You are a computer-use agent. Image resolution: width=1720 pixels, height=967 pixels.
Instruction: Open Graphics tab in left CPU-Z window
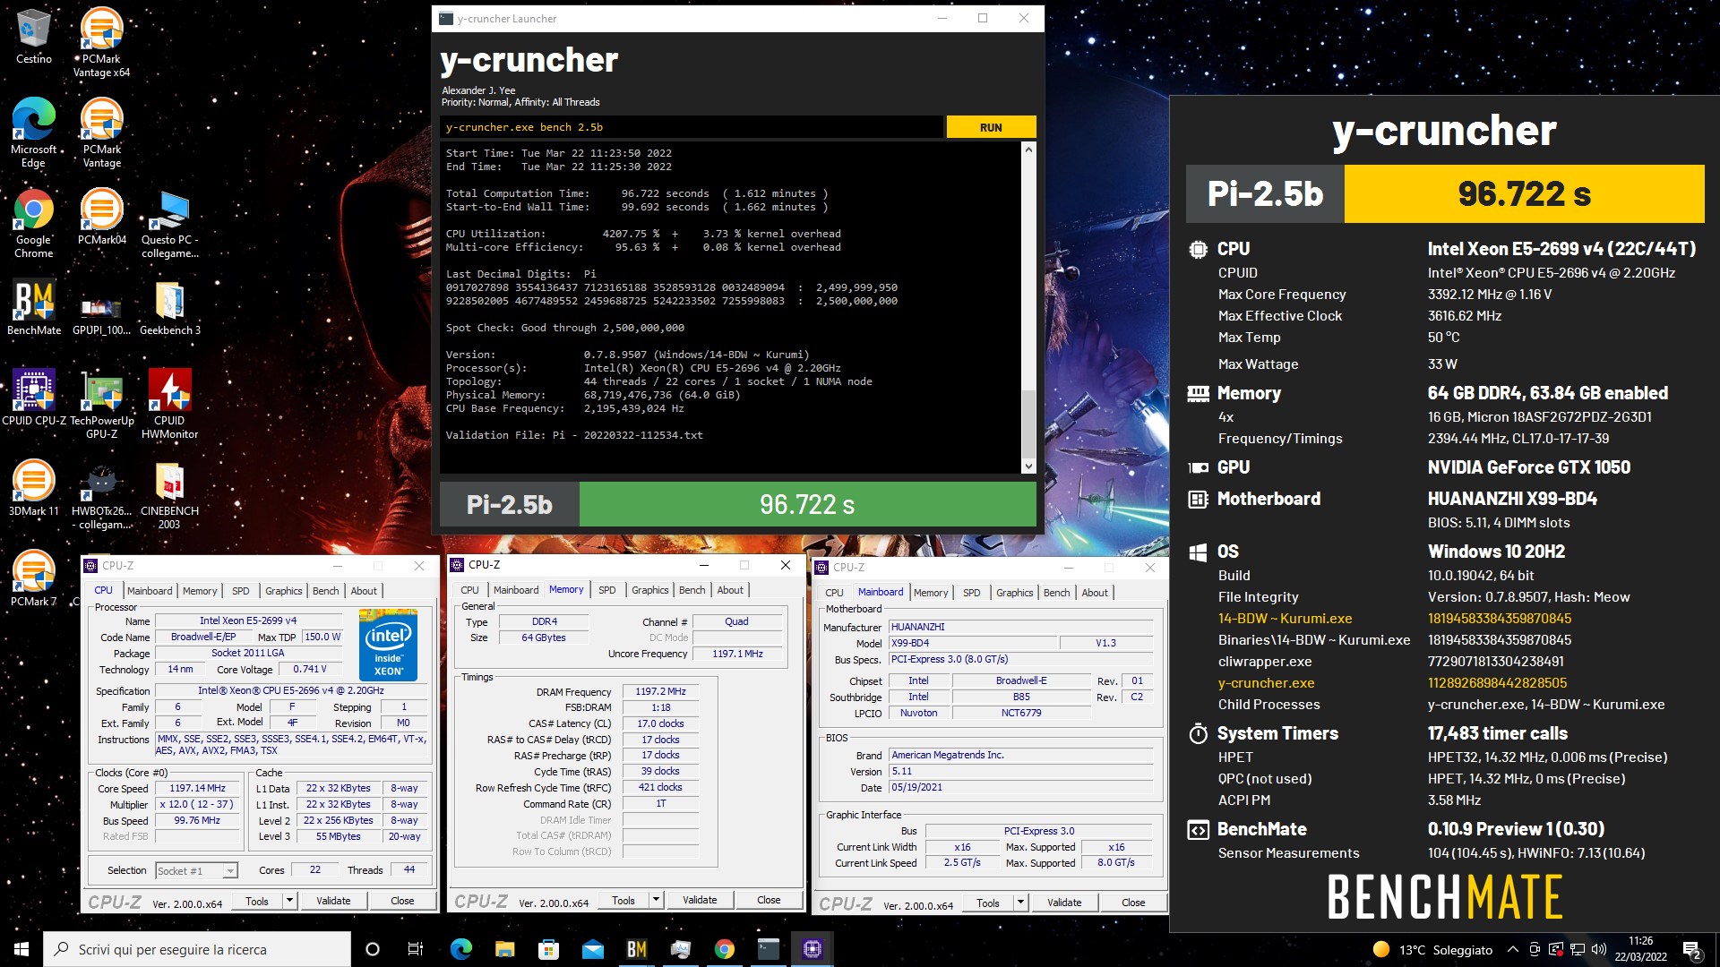tap(283, 591)
